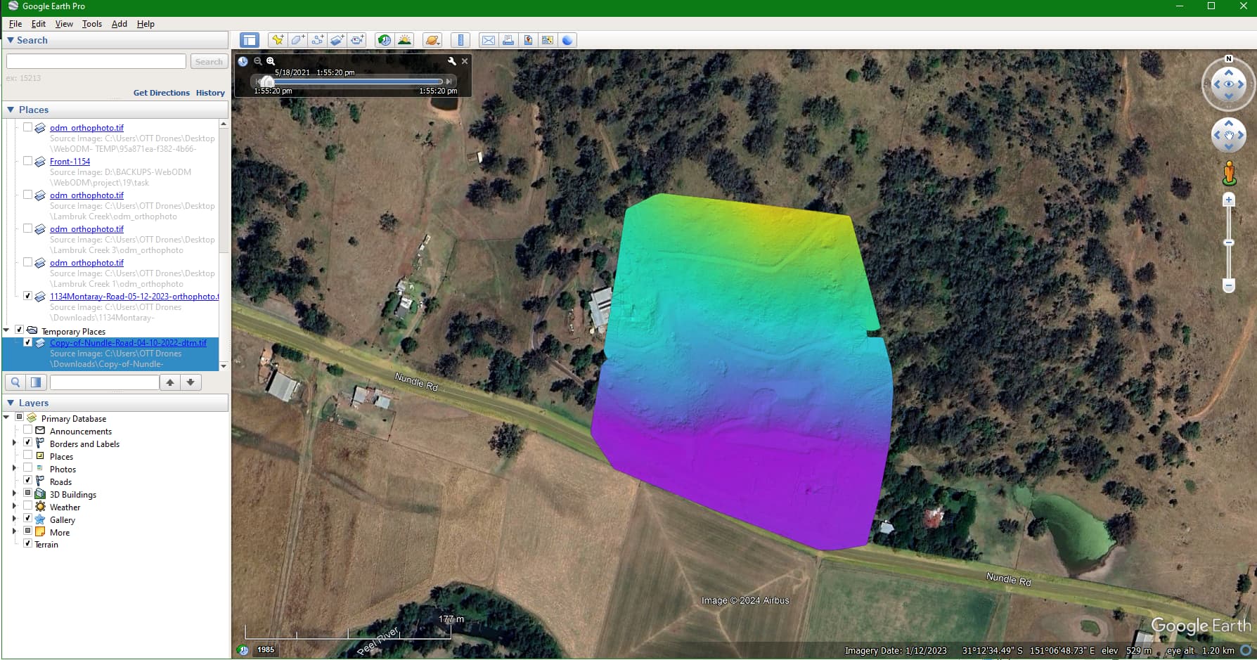This screenshot has height=660, width=1257.
Task: Select the Add Path tool
Action: click(317, 40)
